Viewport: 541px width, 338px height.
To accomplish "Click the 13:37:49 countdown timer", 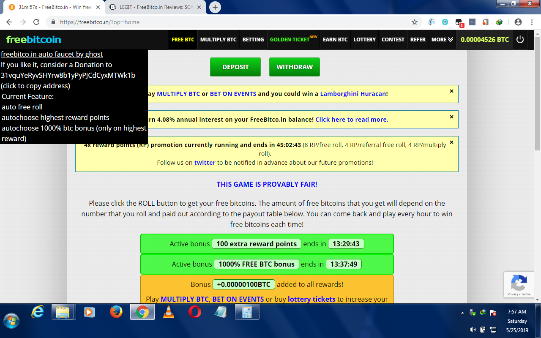I will pos(344,264).
